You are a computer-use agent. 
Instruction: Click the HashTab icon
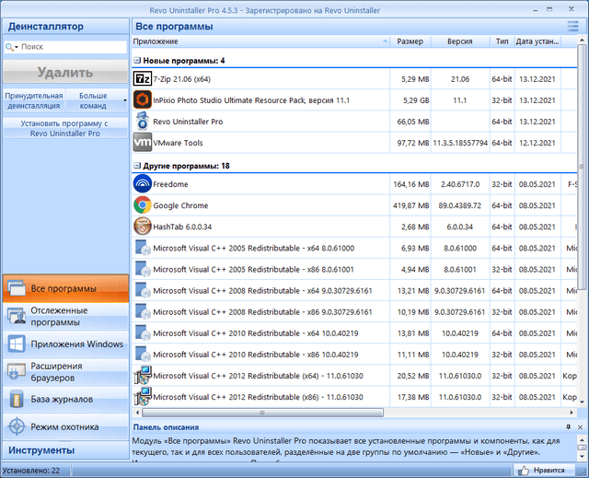pos(143,227)
